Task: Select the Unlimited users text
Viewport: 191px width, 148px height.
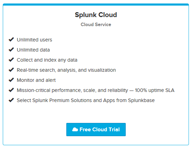Action: coord(34,40)
